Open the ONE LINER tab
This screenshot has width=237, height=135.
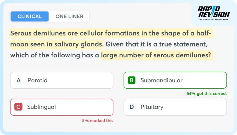(x=69, y=16)
